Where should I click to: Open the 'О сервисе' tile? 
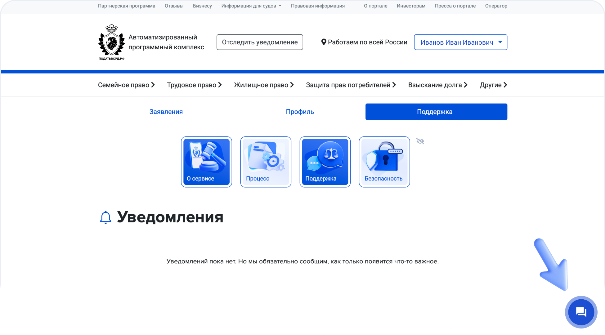(x=207, y=162)
